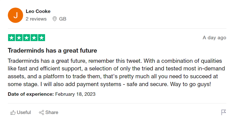Click the fourth green star
234x123 pixels.
click(x=34, y=38)
